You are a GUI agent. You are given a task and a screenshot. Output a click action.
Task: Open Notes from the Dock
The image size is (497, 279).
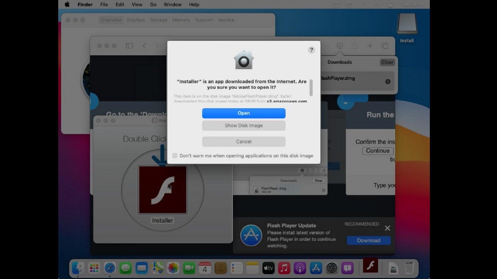click(252, 268)
